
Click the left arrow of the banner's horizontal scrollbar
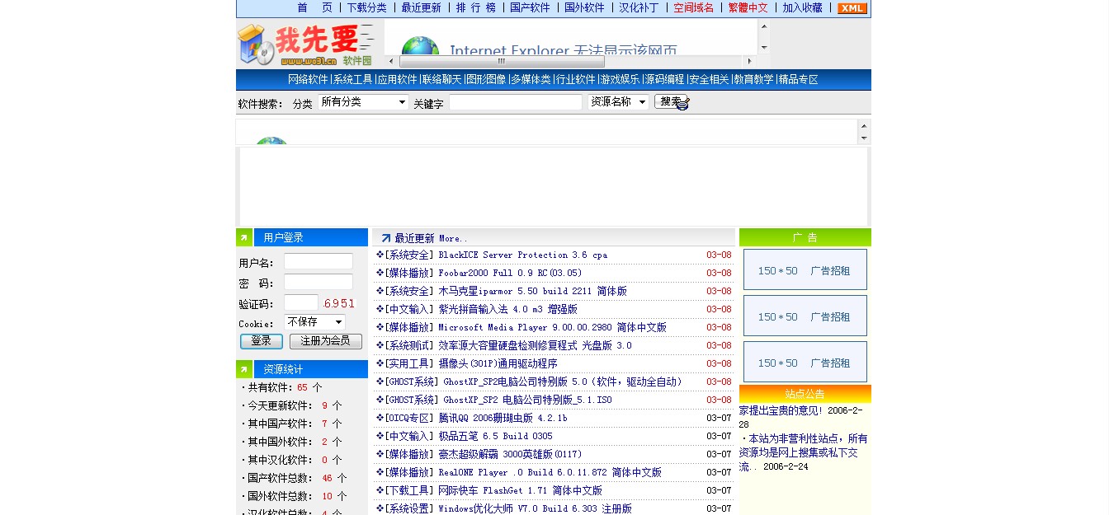(x=390, y=61)
